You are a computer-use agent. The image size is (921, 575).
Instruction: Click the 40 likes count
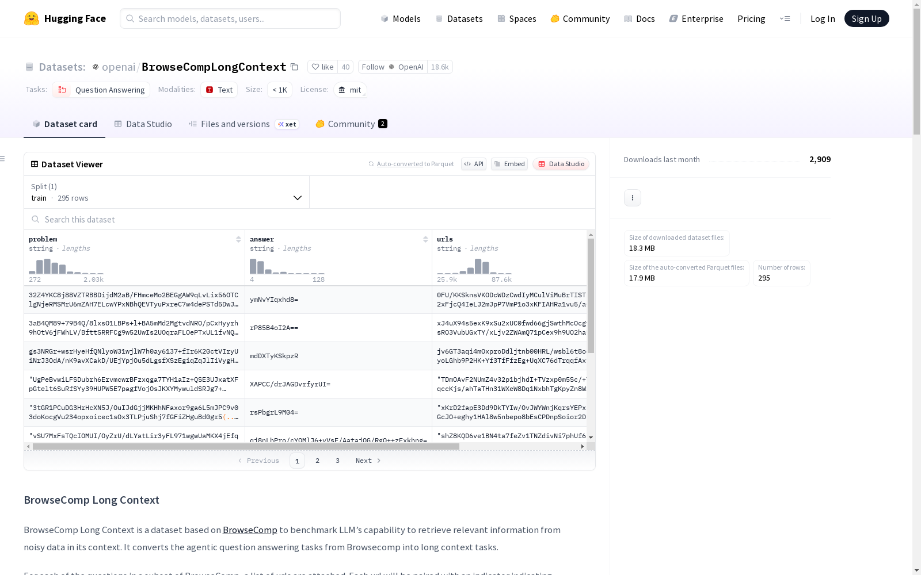coord(345,67)
